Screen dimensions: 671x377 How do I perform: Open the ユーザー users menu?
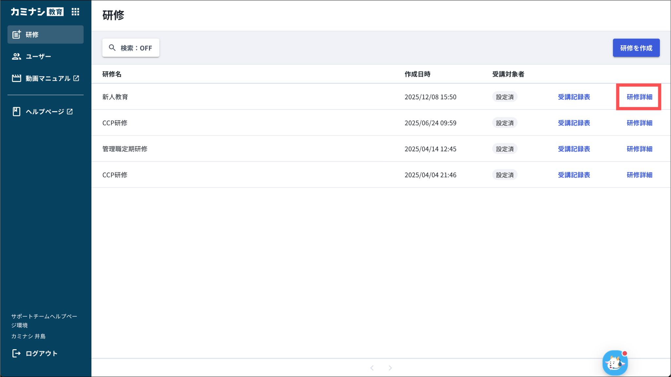click(38, 56)
